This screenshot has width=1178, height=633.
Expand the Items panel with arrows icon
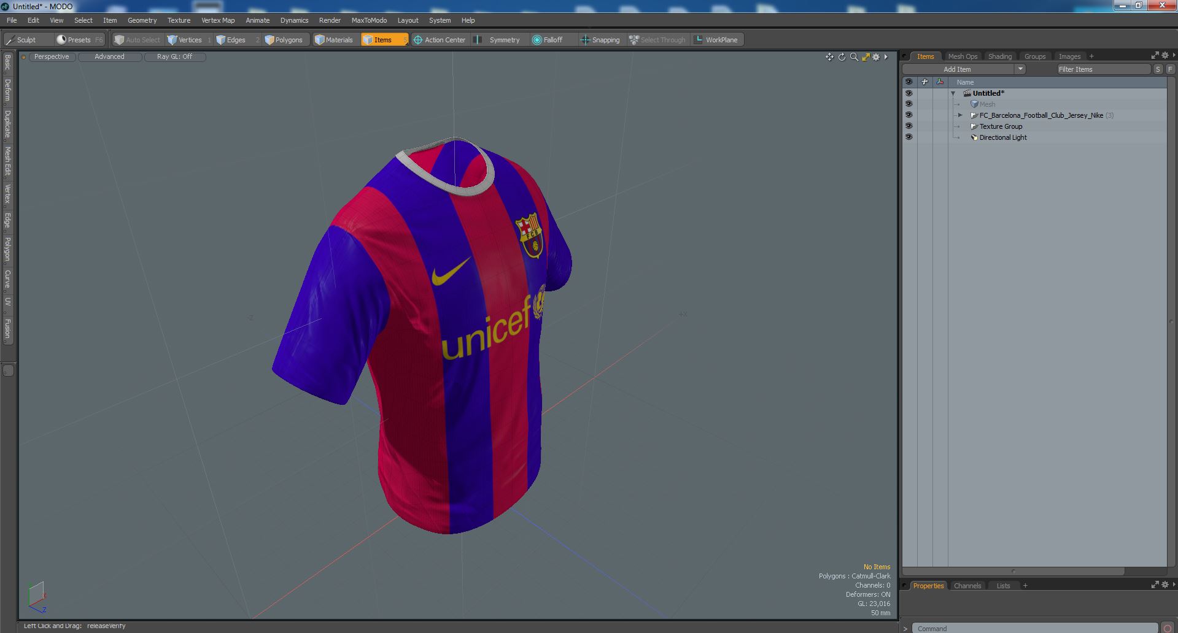1155,55
